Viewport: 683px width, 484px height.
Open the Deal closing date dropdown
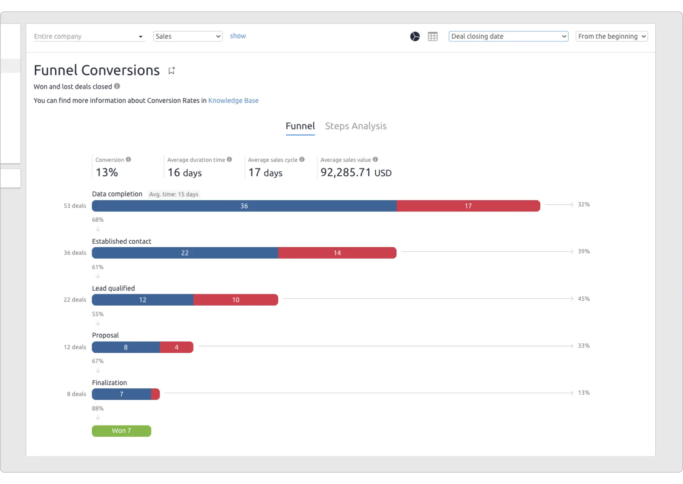coord(508,36)
